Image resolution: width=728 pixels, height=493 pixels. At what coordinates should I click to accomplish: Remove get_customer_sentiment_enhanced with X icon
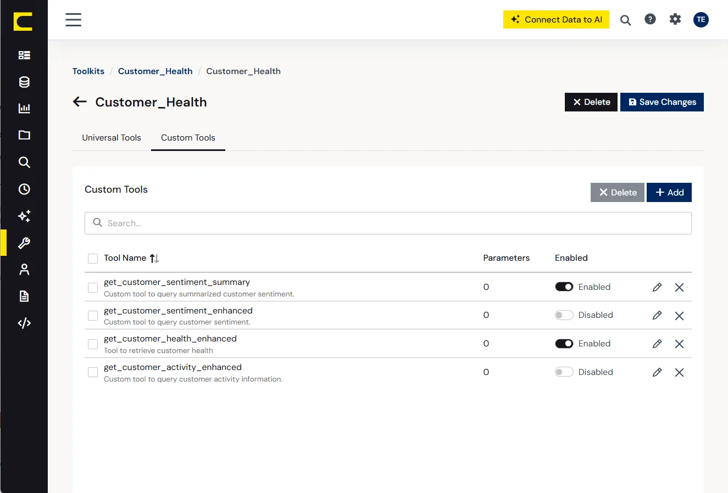click(679, 316)
